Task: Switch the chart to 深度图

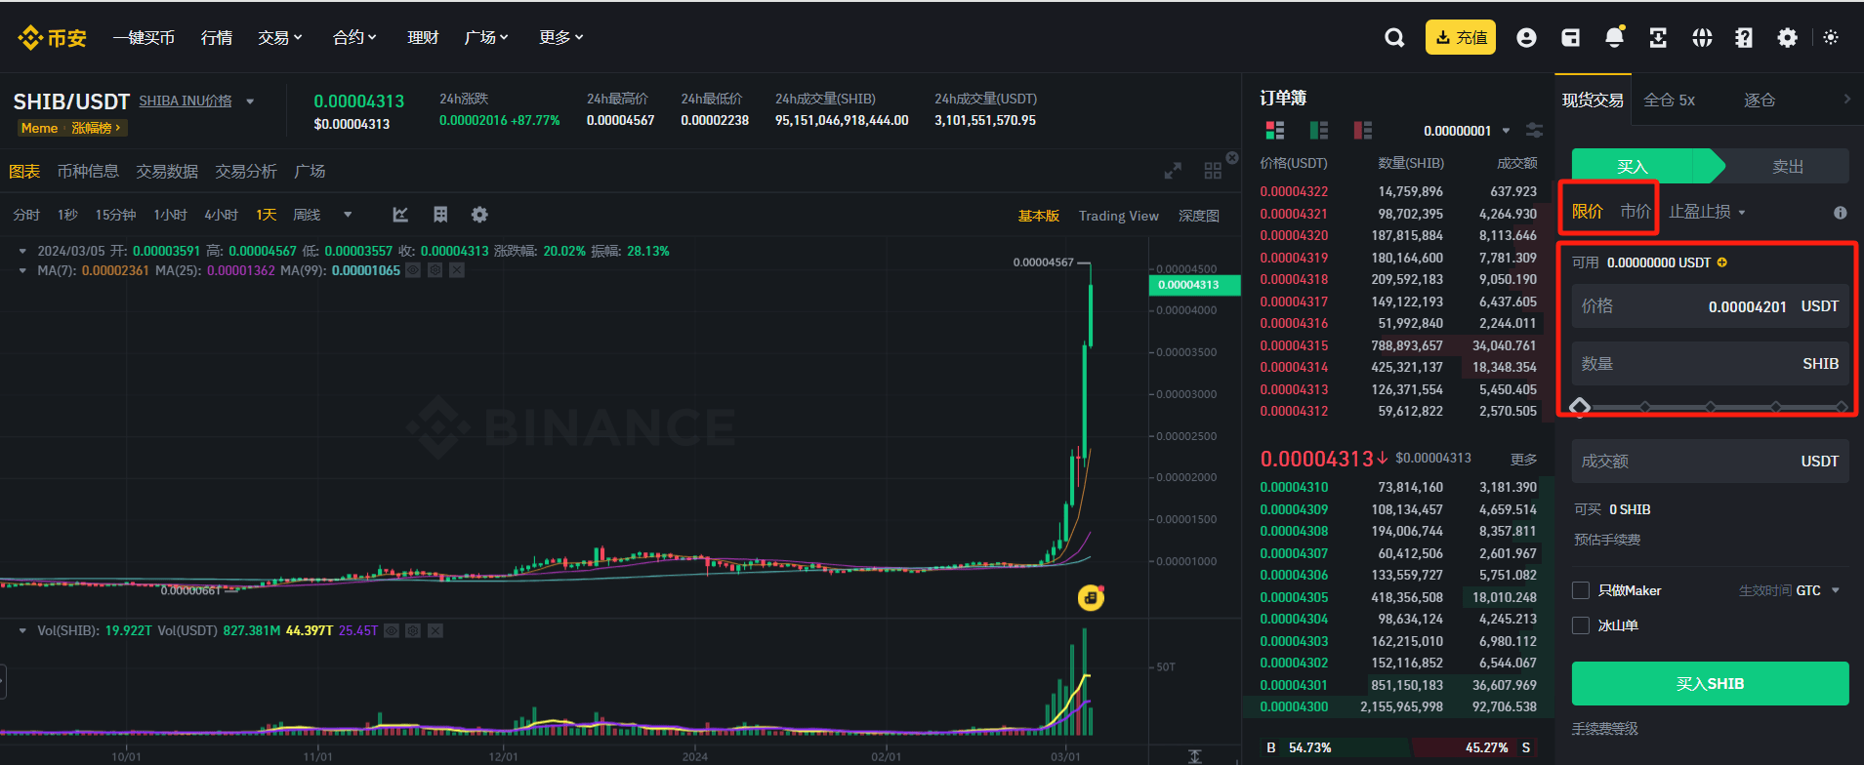Action: point(1198,216)
